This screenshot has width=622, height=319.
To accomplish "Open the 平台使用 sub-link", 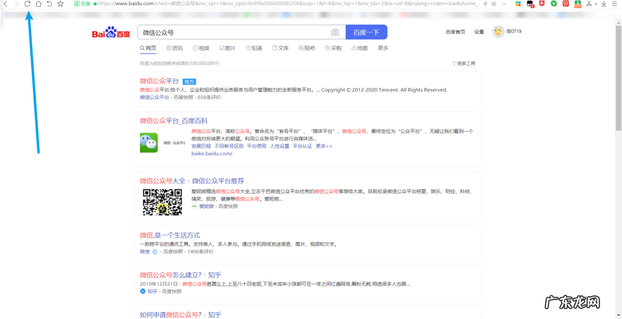I will [x=257, y=146].
